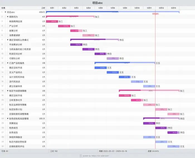The height and width of the screenshot is (158, 195).
Task: Click the 财务报告 80% bar
Action: (x=174, y=133)
